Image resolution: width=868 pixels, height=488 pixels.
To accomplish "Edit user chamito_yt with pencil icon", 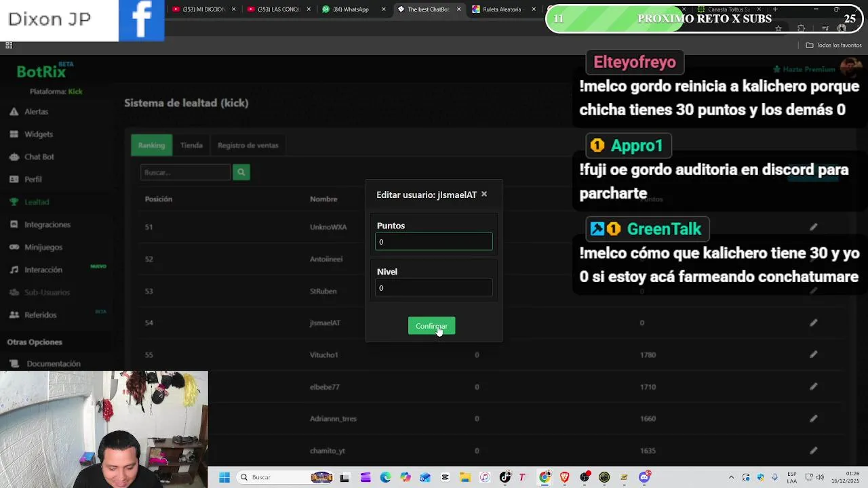I will [814, 450].
